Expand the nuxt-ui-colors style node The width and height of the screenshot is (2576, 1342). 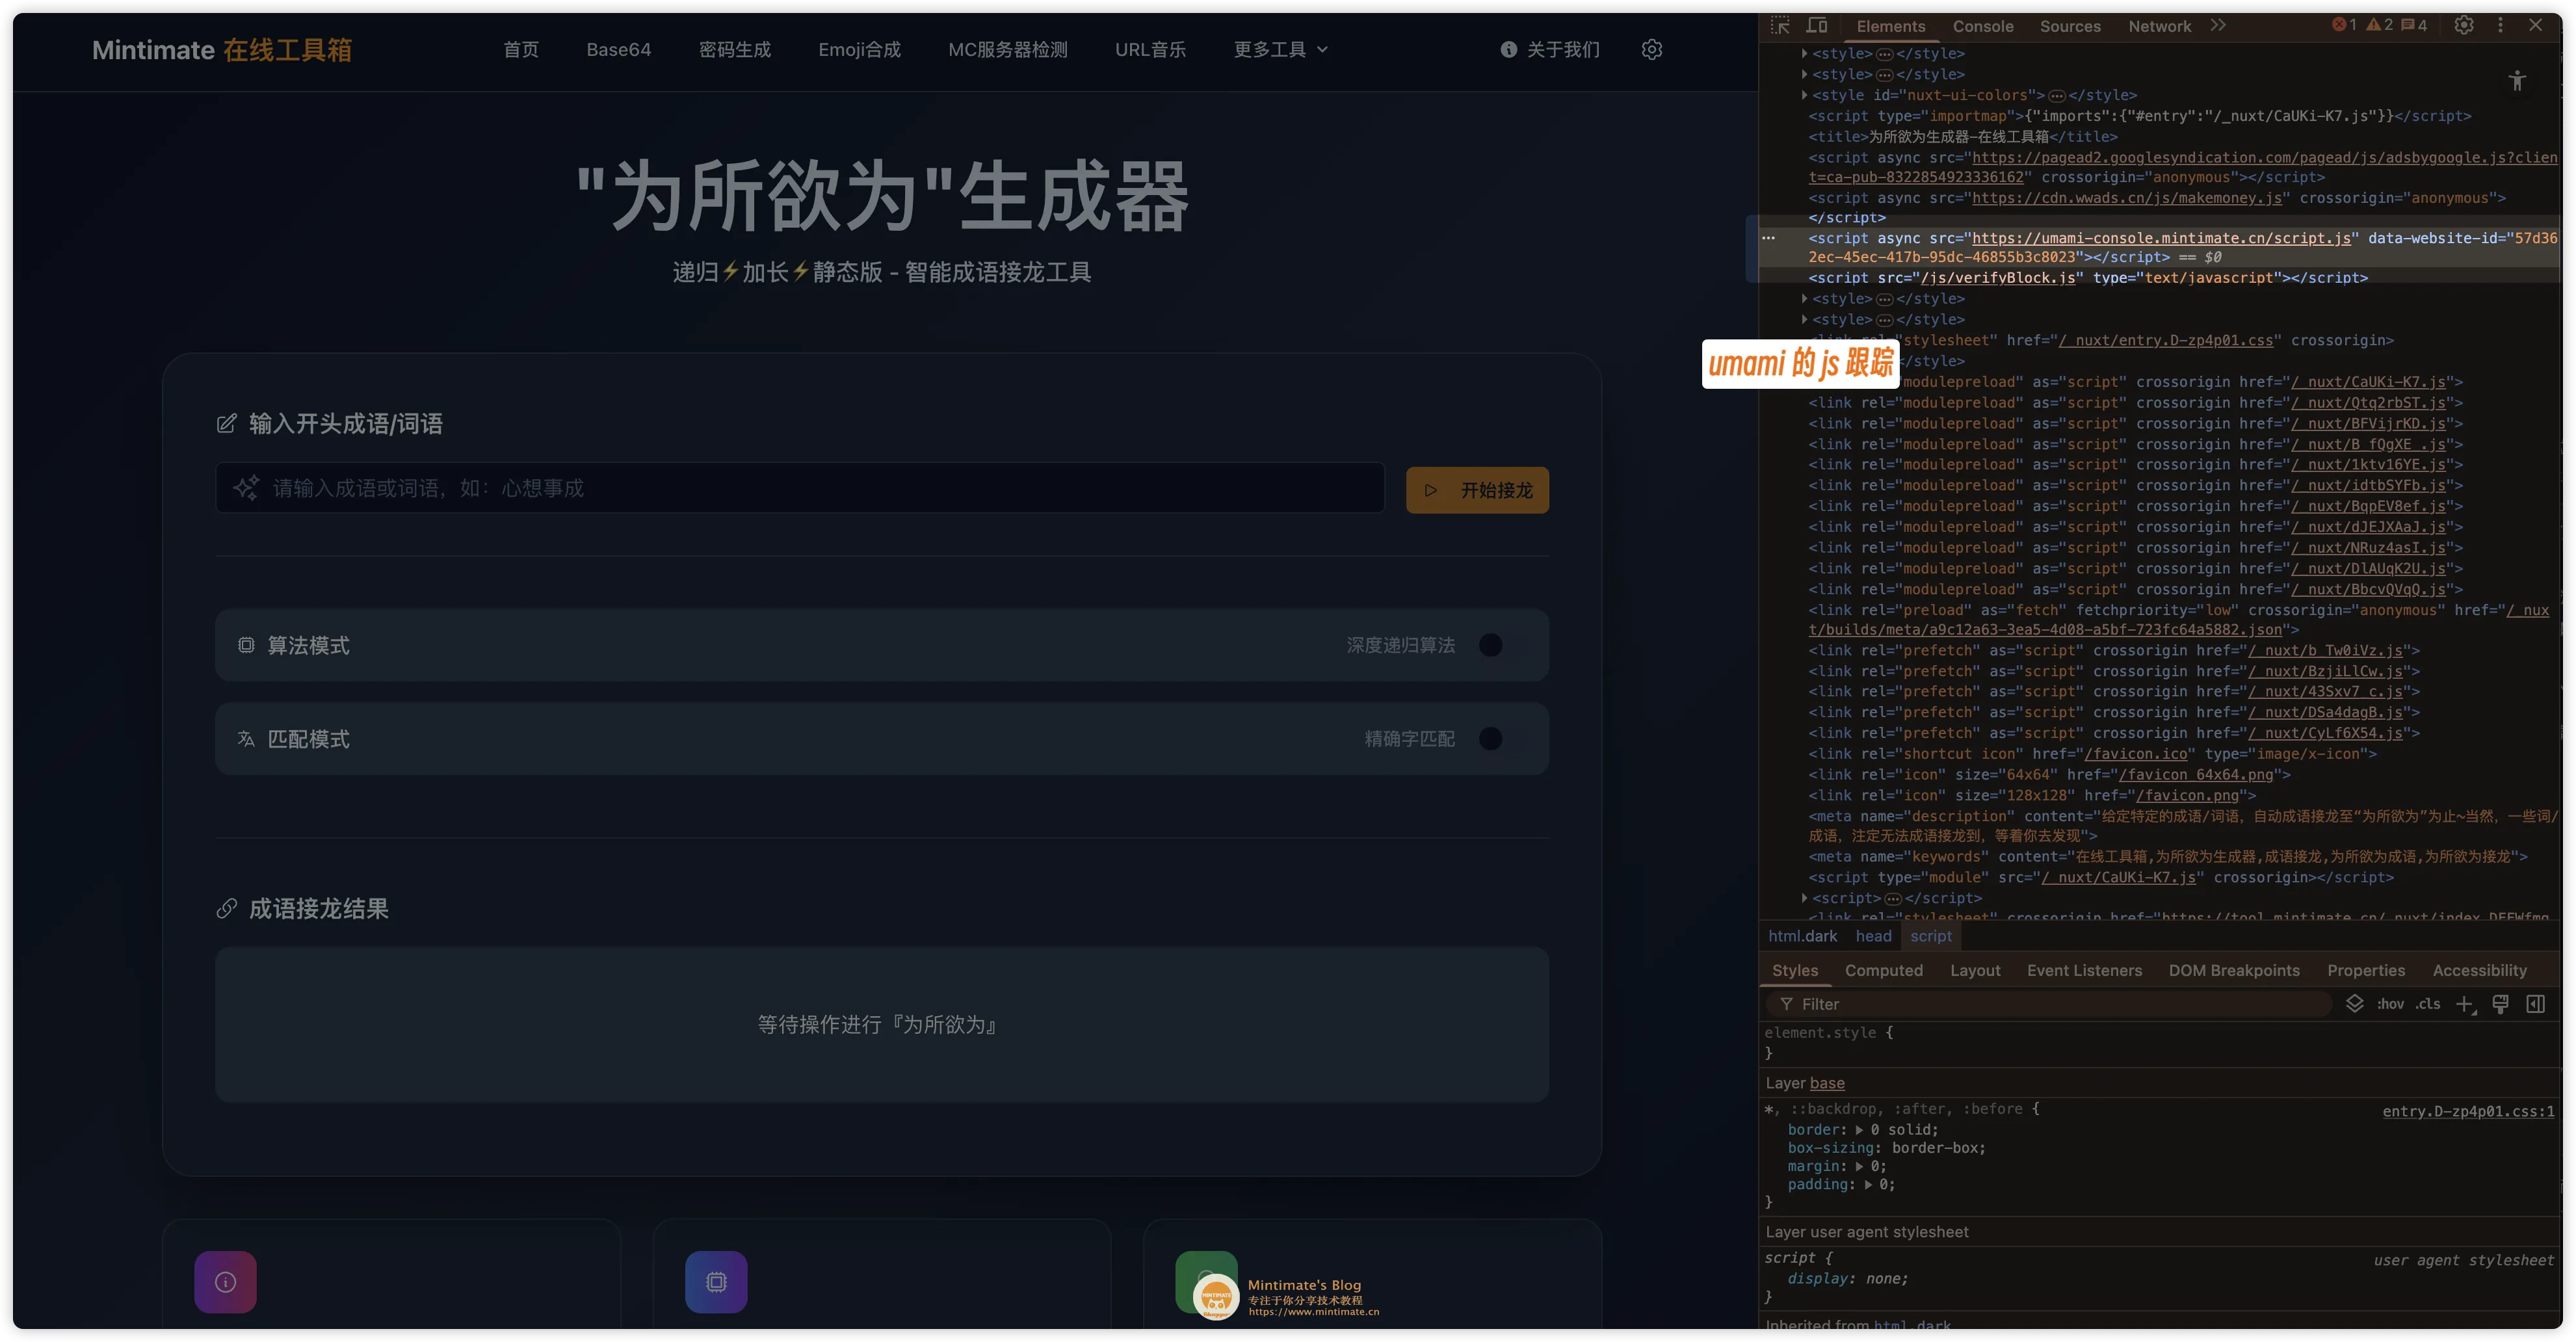coord(1804,95)
